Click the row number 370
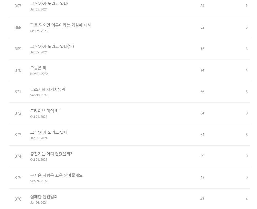 tap(18, 70)
